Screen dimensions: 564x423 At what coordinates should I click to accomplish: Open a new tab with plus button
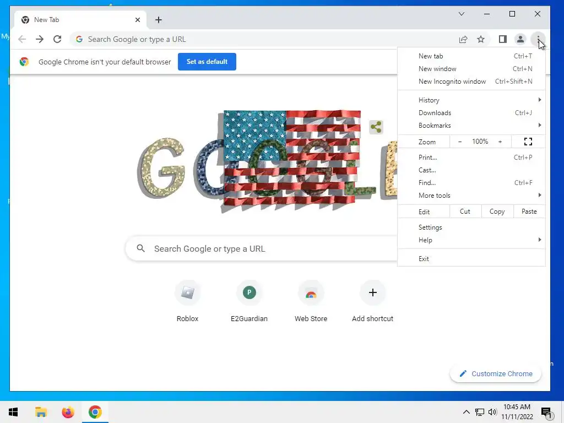(x=159, y=20)
